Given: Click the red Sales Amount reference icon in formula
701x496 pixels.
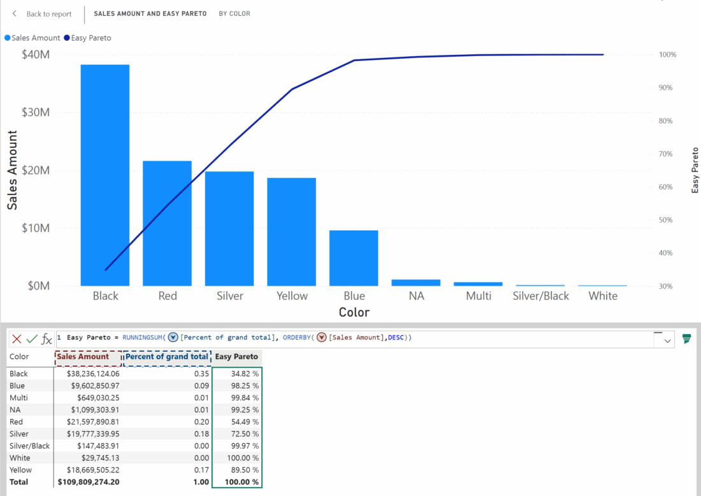Looking at the screenshot, I should point(321,337).
